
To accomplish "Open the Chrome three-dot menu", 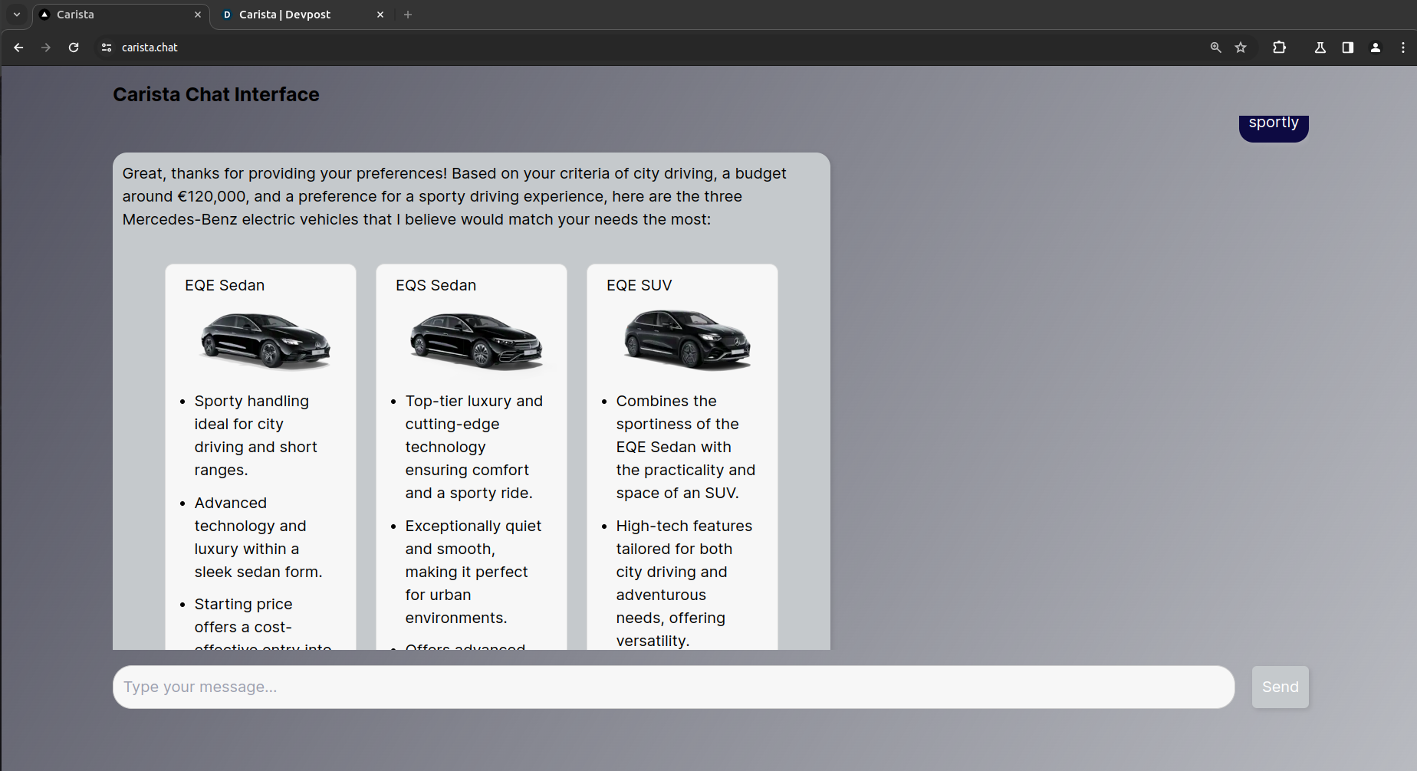I will click(1403, 48).
